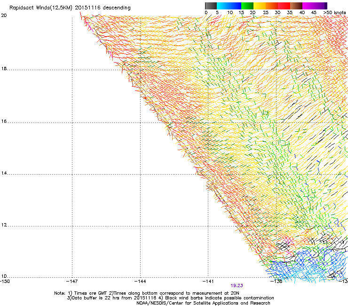Click the 'Data buffer is 22 hrs' note
Viewport: 348px width, 306px height.
[170, 298]
